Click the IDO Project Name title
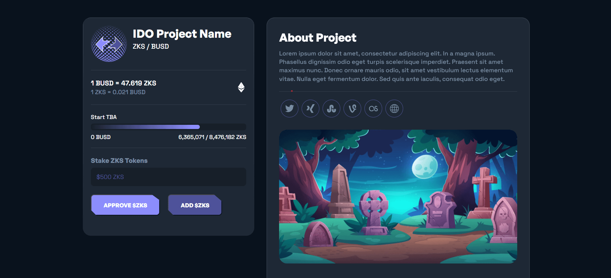The width and height of the screenshot is (611, 278). click(182, 34)
